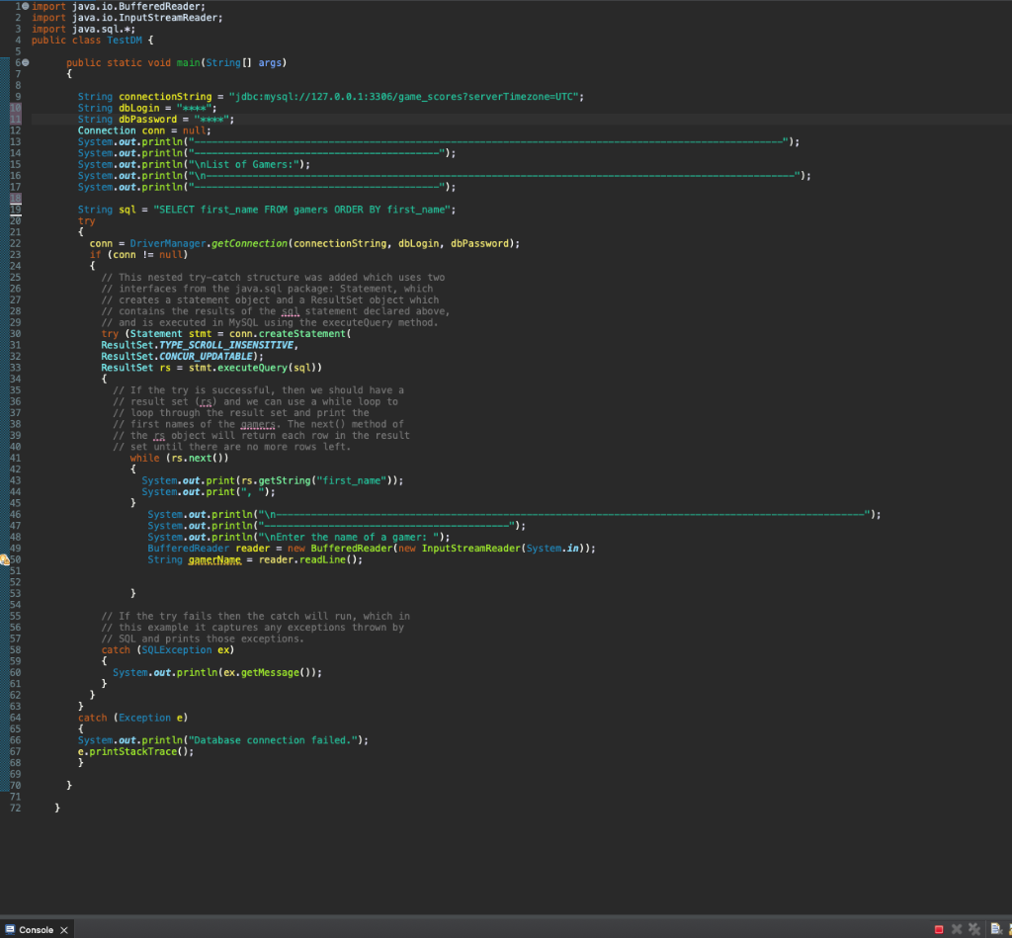This screenshot has height=938, width=1012.
Task: Click the SQLException type in catch clause
Action: coord(176,650)
